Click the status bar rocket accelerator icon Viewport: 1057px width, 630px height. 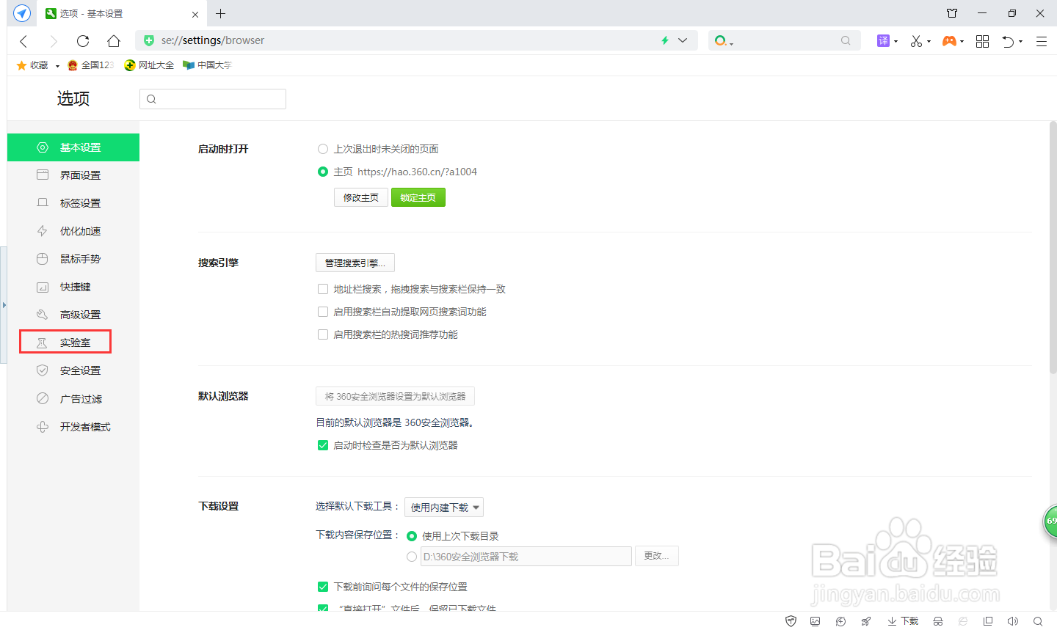click(866, 621)
